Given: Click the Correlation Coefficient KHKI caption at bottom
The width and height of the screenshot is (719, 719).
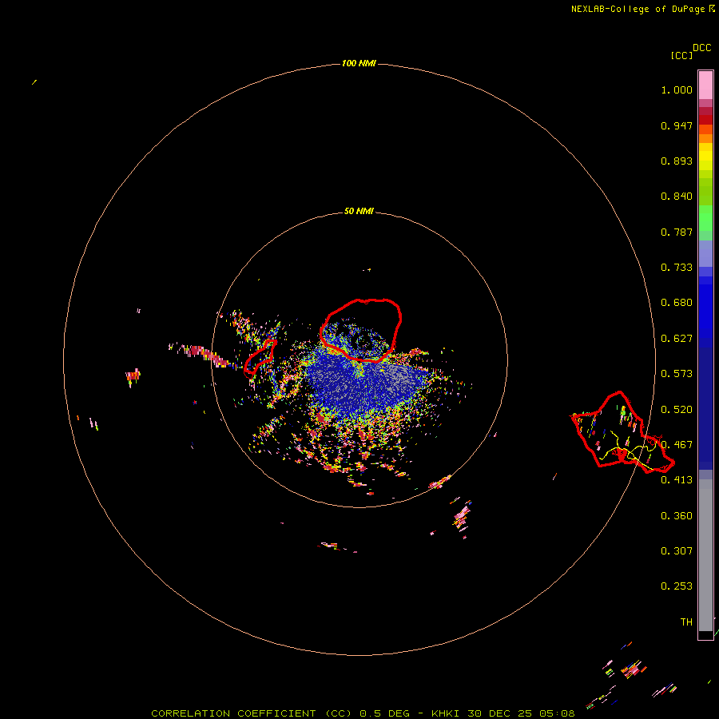Looking at the screenshot, I should [x=363, y=713].
